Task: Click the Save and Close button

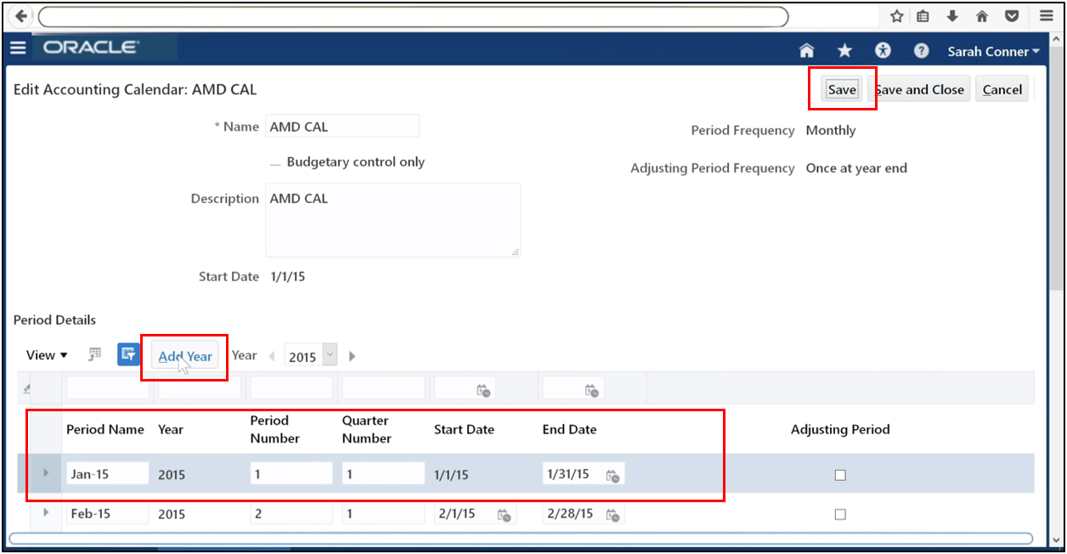Action: click(x=919, y=89)
